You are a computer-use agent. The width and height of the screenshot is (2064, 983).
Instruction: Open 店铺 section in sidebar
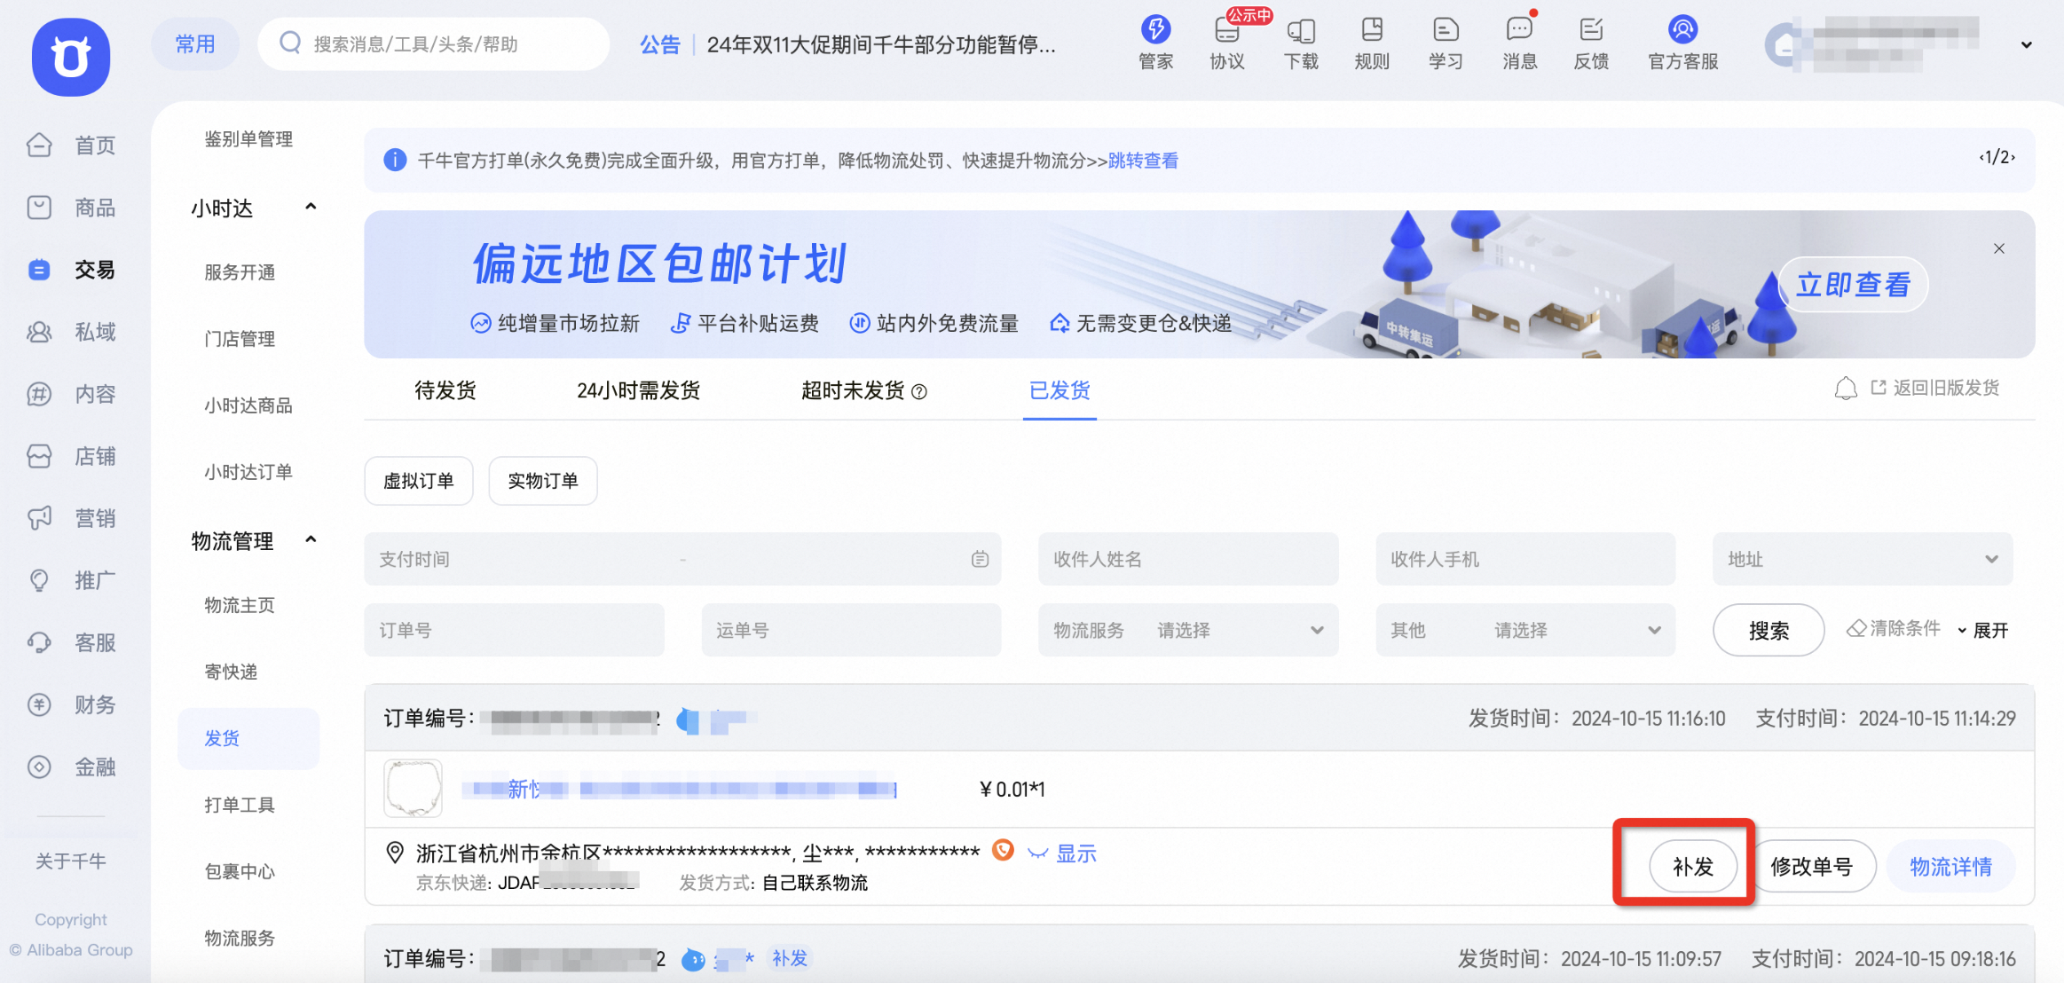coord(72,456)
